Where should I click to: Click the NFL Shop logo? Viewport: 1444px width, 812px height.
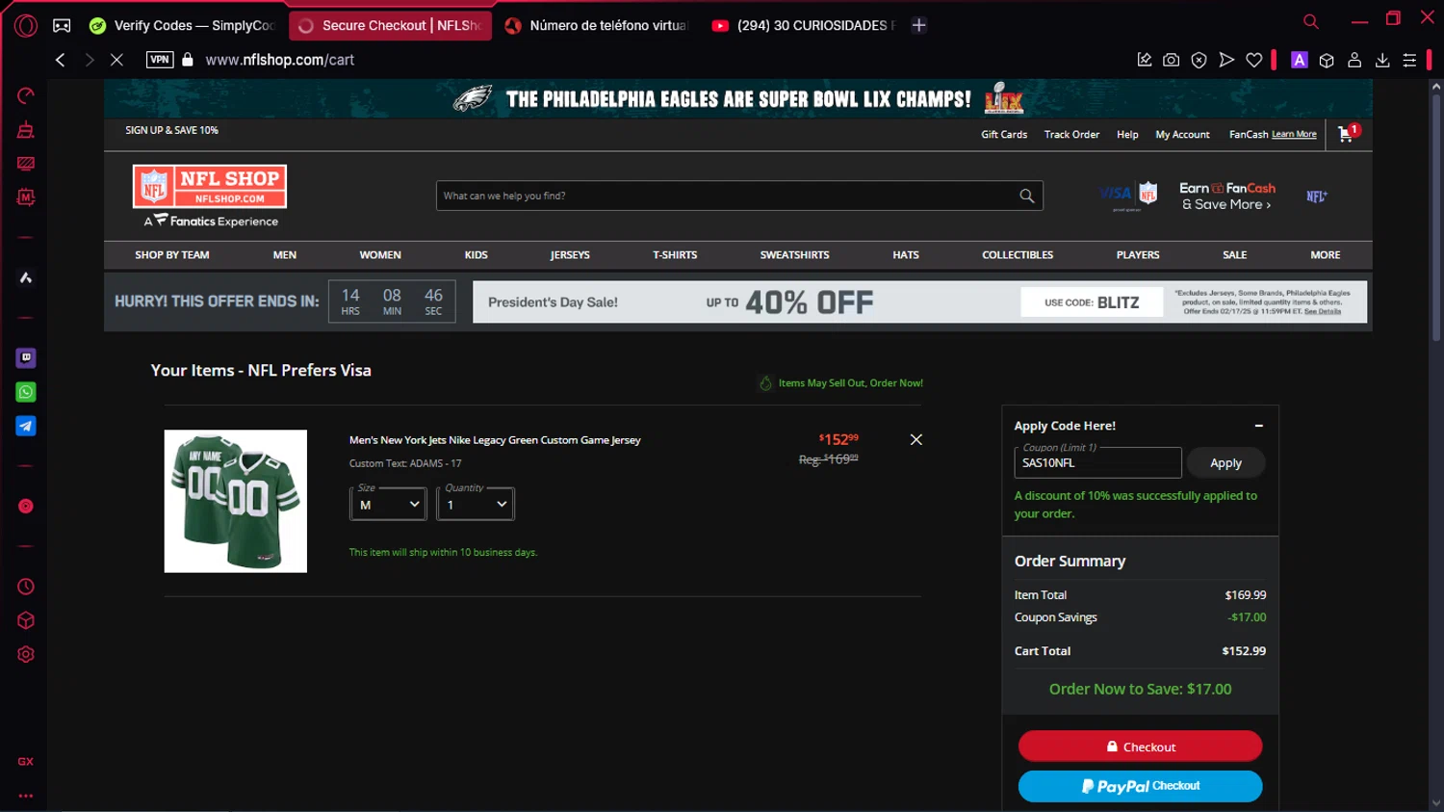tap(210, 186)
